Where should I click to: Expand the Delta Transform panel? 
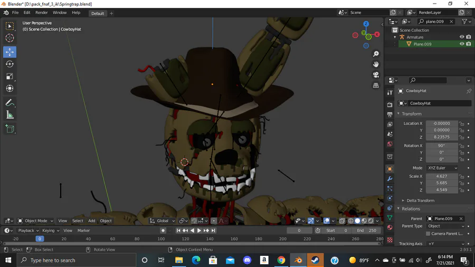pos(420,201)
